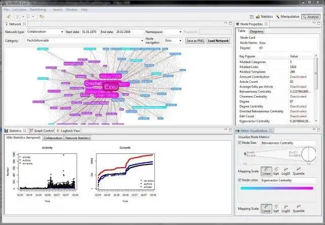Select Sqrt scale for node size
The image size is (325, 225).
(x=276, y=171)
